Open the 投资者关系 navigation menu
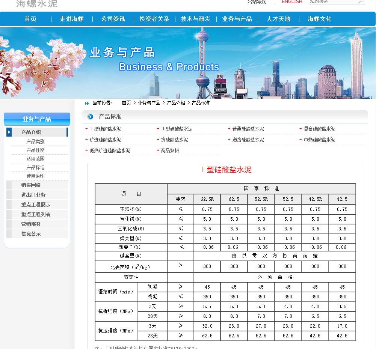Viewport: 376px width, 349px height. pyautogui.click(x=154, y=19)
